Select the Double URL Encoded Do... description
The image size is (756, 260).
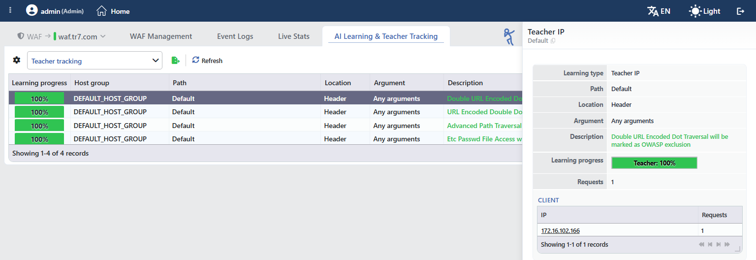484,98
